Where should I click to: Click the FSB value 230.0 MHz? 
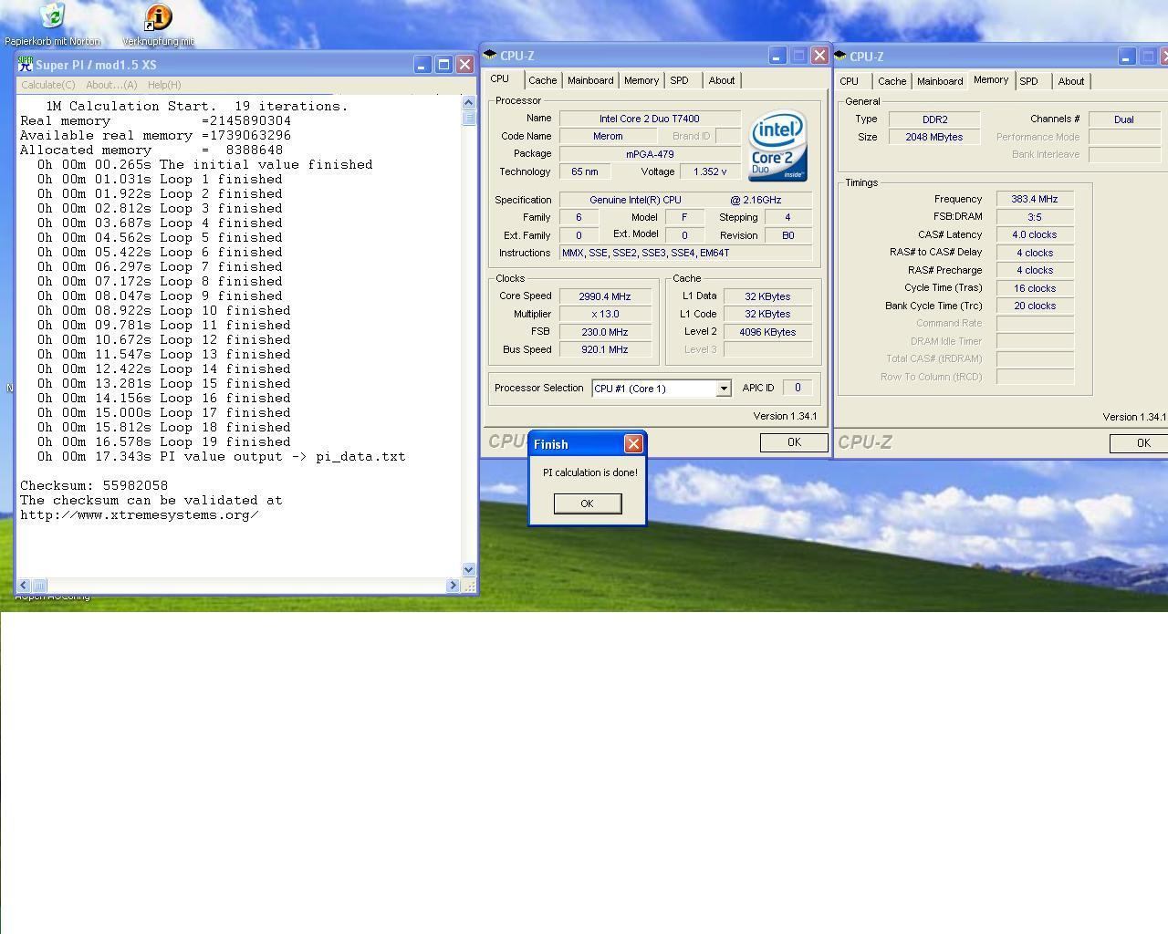[x=605, y=332]
